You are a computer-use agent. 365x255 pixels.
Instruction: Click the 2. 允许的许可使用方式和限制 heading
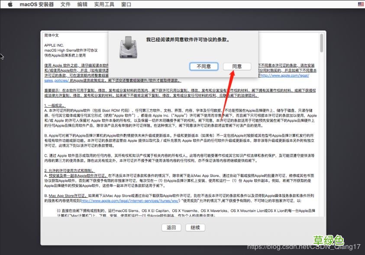69,170
